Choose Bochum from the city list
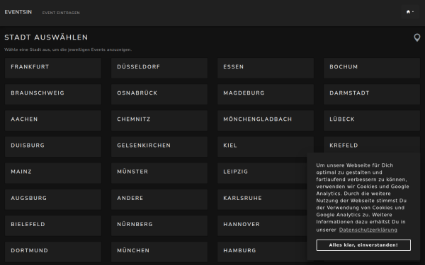The width and height of the screenshot is (425, 265). coord(372,68)
